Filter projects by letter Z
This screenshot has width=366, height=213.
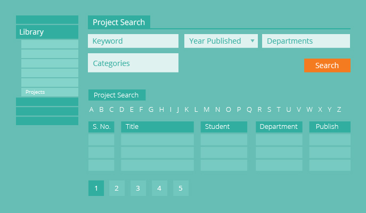(x=339, y=110)
